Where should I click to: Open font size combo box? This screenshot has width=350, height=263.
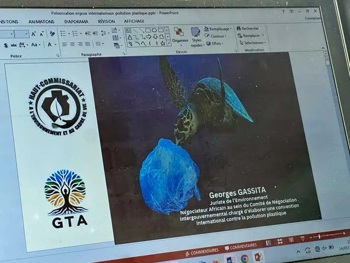(x=22, y=34)
